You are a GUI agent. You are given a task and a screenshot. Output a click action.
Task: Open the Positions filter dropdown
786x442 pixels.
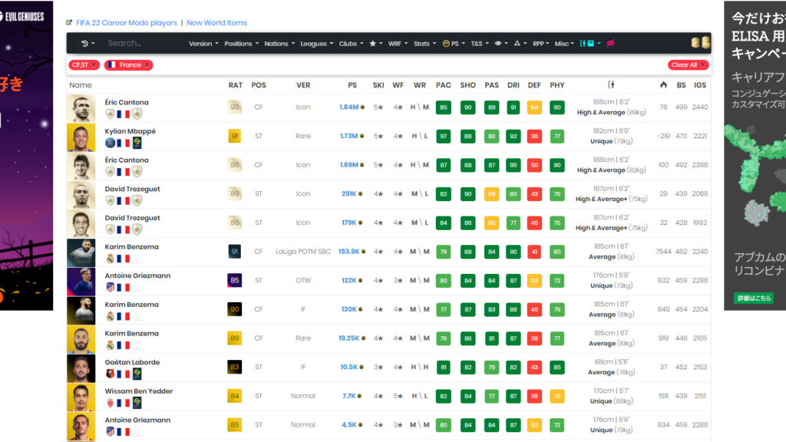click(241, 44)
